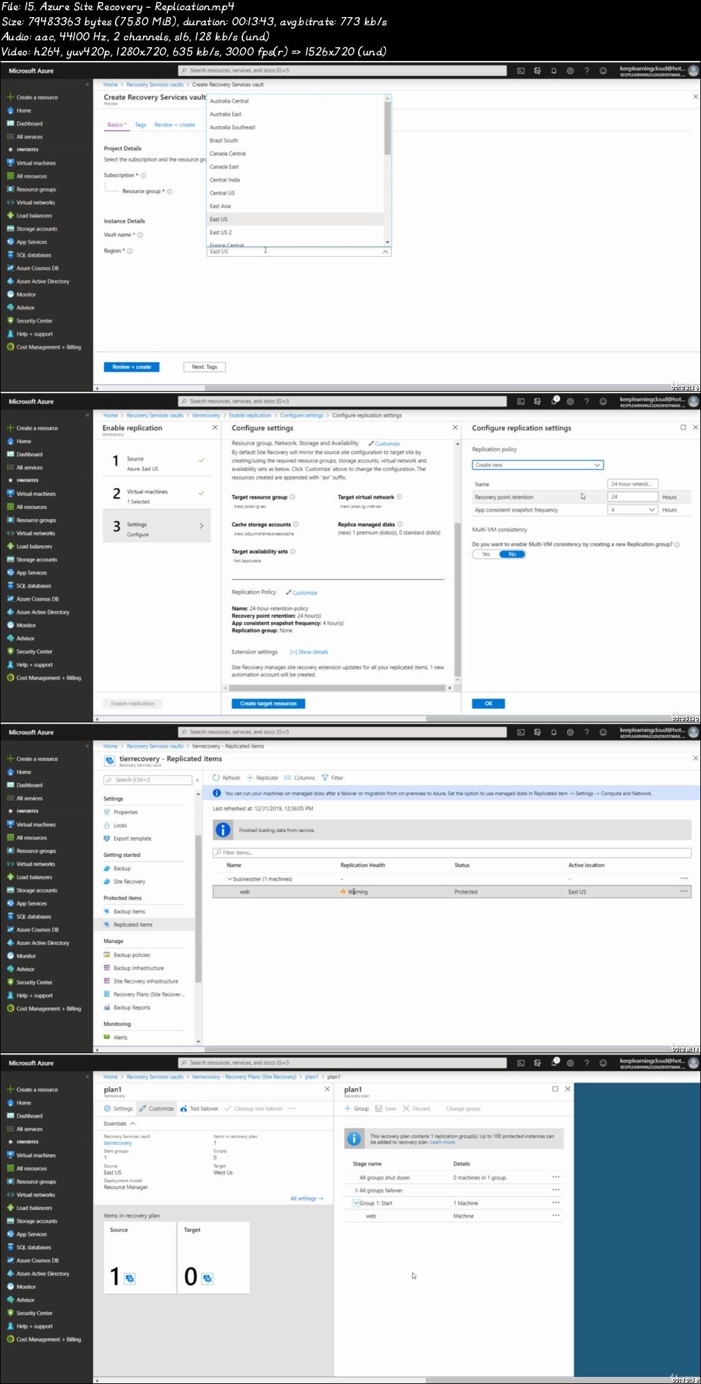The height and width of the screenshot is (1384, 701).
Task: Open ellipsis menu for businesstier row
Action: (x=684, y=878)
